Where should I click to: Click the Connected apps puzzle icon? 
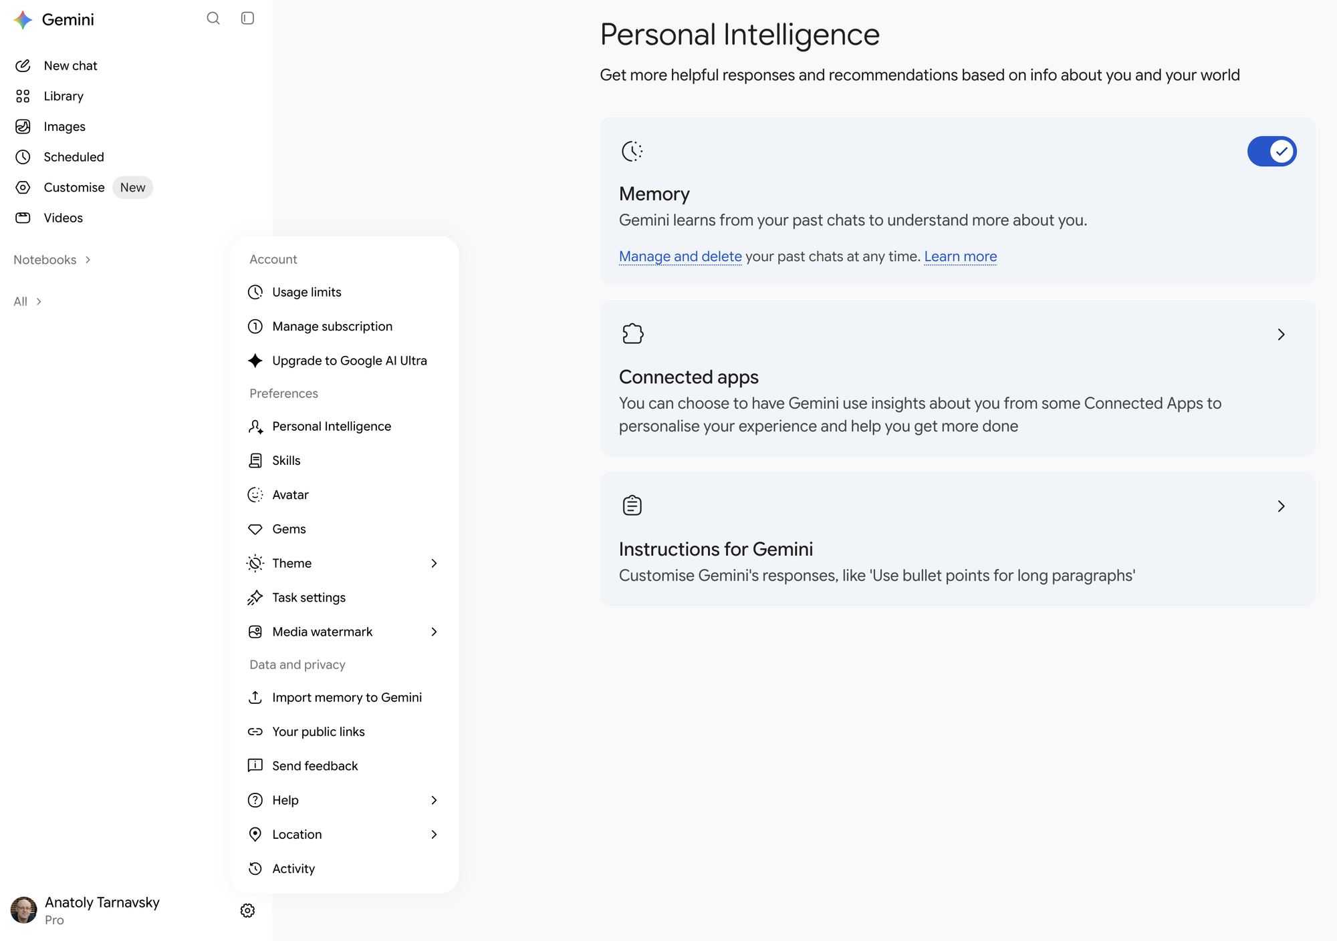632,333
